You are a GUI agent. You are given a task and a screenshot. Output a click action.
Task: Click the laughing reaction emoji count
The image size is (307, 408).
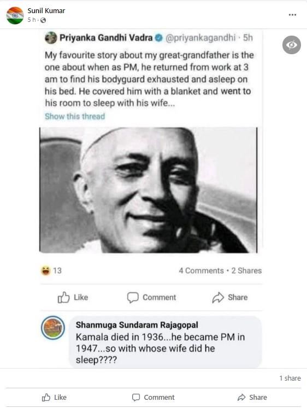(51, 271)
